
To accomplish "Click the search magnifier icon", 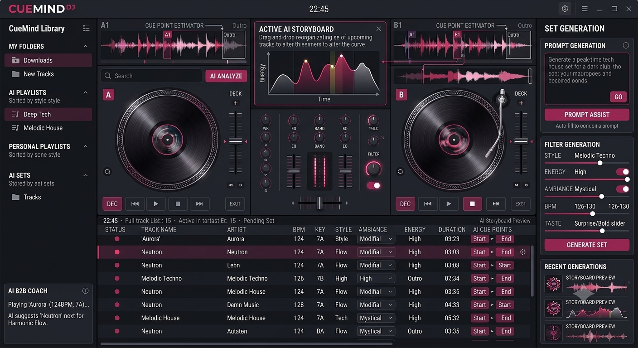I will (108, 76).
